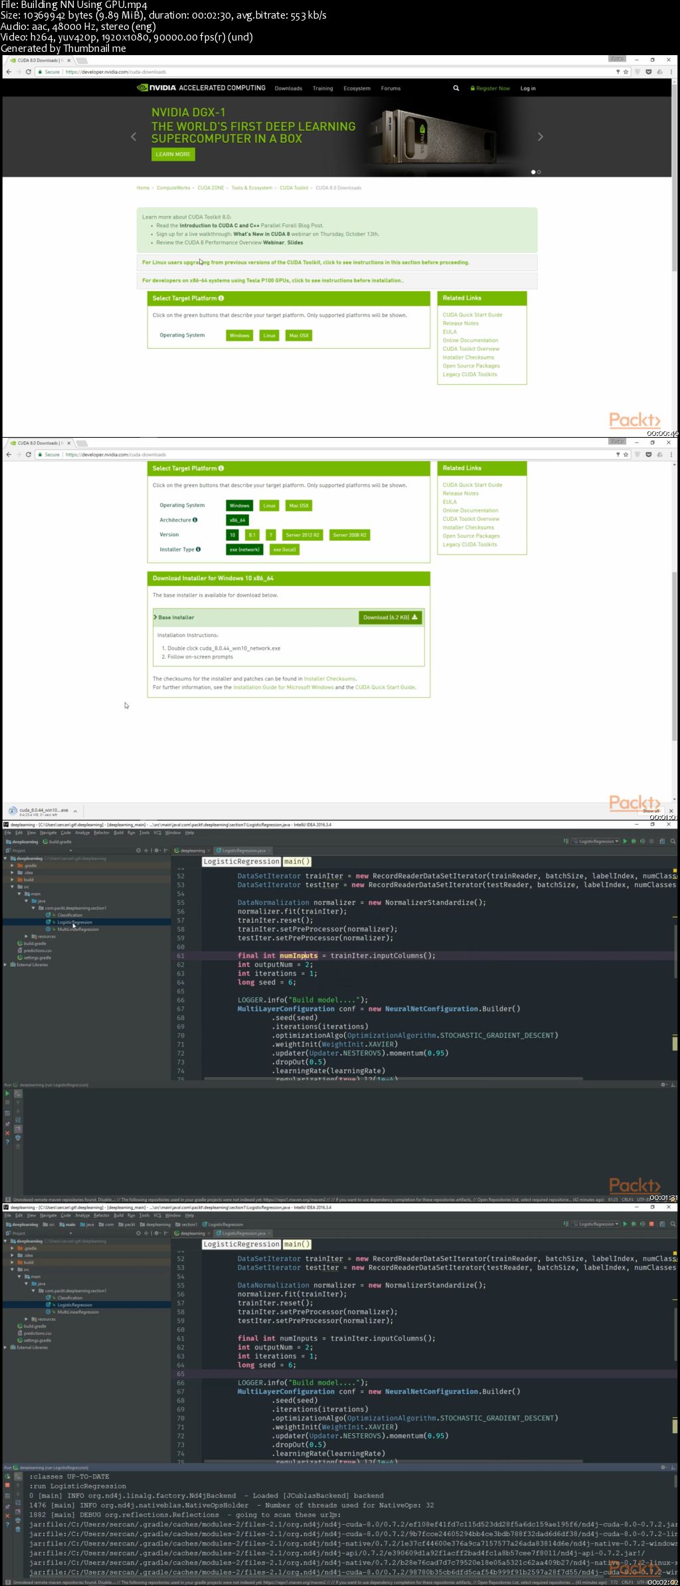Screen dimensions: 680x1586
Task: Select exe (local) installer type
Action: click(x=284, y=549)
